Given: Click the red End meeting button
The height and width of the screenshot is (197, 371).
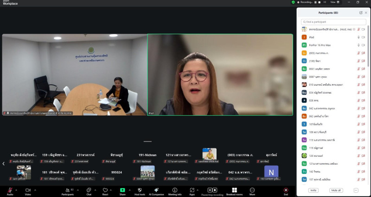Looking at the screenshot, I should pyautogui.click(x=286, y=191).
